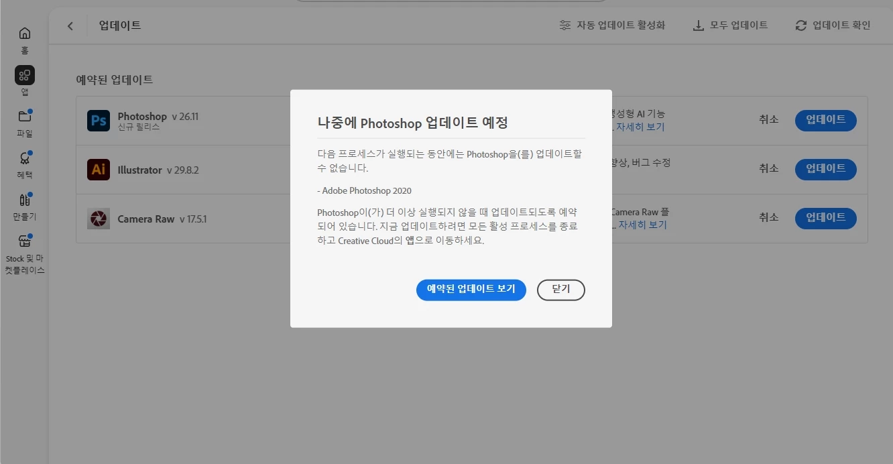The height and width of the screenshot is (464, 893).
Task: Click the check-updates refresh icon
Action: (x=801, y=25)
